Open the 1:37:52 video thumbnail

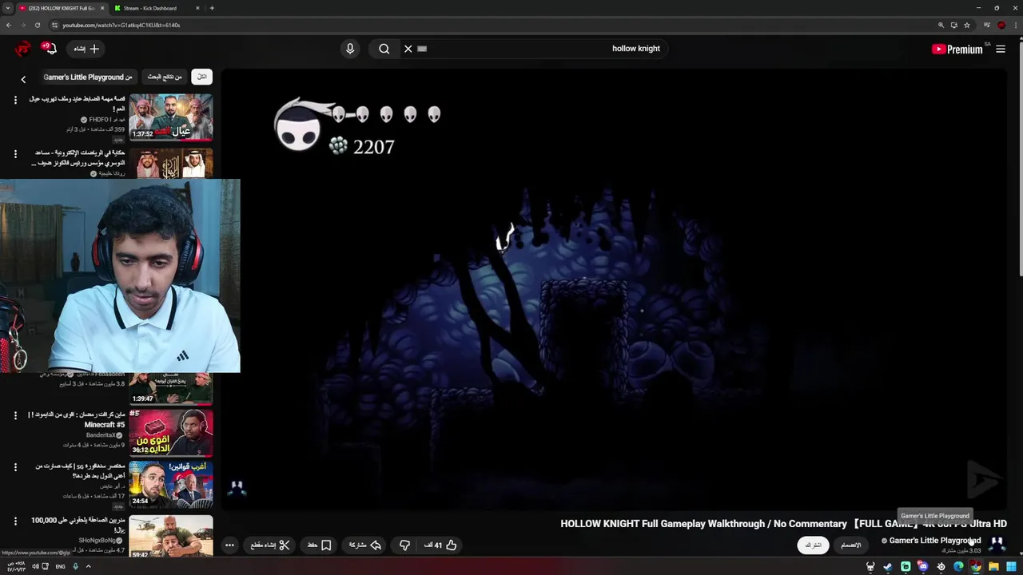tap(171, 117)
